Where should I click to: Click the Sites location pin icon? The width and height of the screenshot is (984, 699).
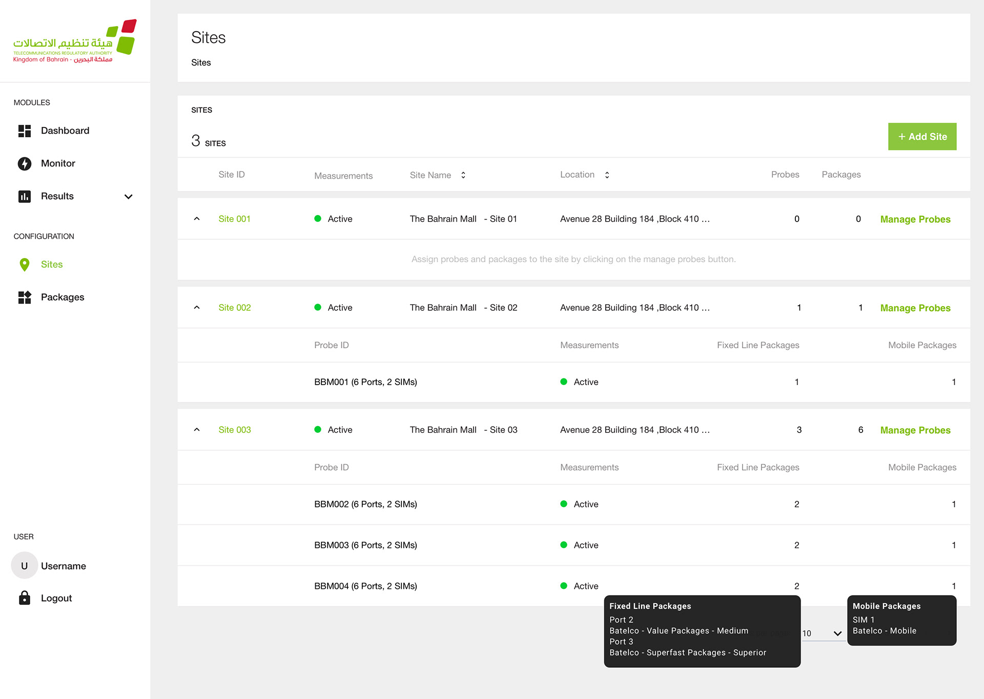click(25, 265)
